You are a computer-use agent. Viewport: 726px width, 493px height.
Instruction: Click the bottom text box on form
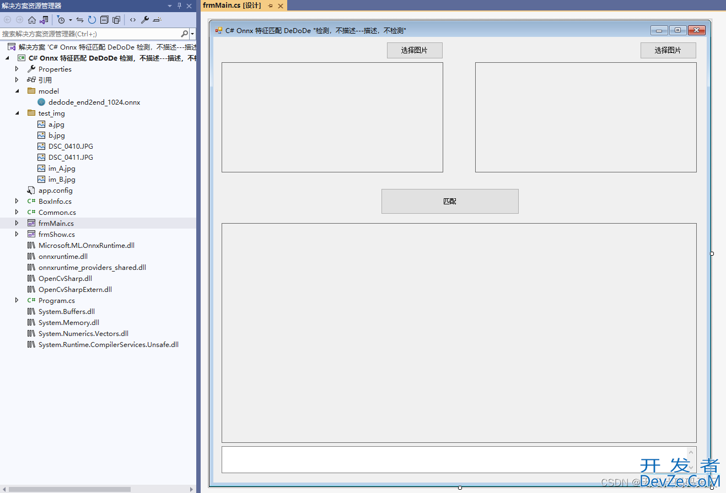[x=459, y=459]
